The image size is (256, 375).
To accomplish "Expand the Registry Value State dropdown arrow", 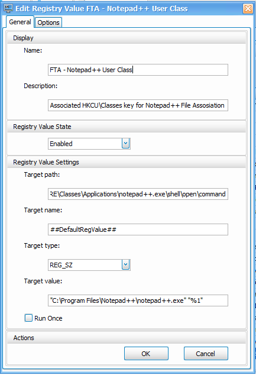I will (x=126, y=144).
